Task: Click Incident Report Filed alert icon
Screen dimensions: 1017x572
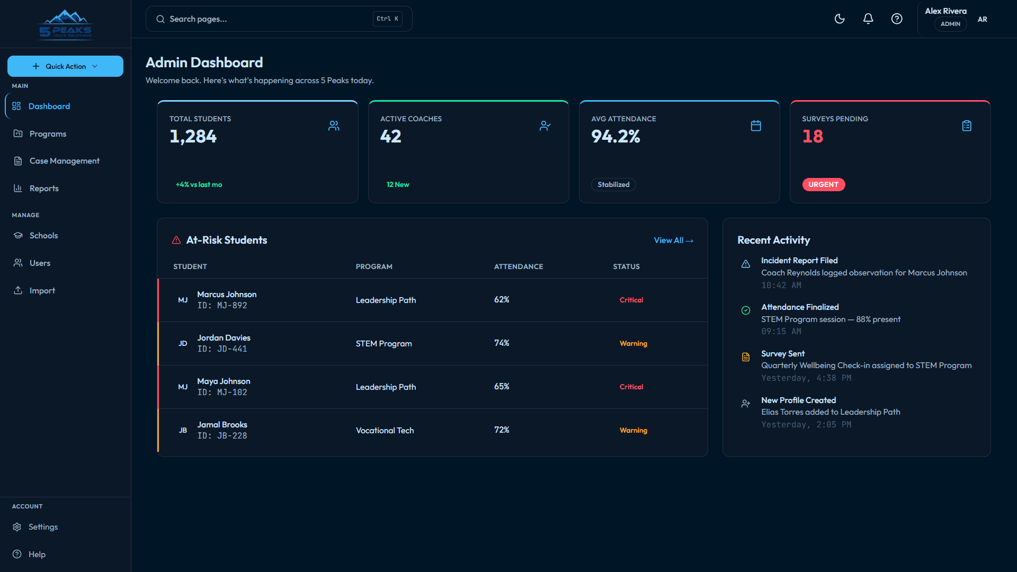Action: coord(746,264)
